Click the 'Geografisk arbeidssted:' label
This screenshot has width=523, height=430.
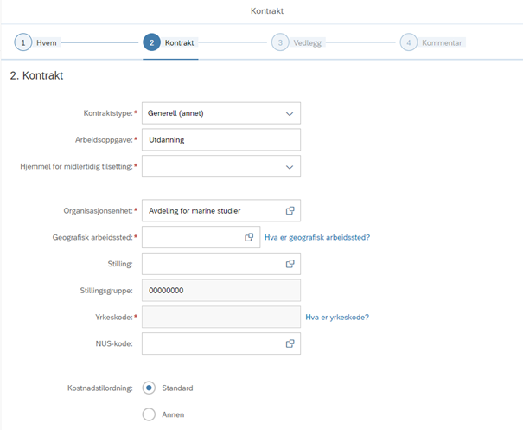pos(92,237)
